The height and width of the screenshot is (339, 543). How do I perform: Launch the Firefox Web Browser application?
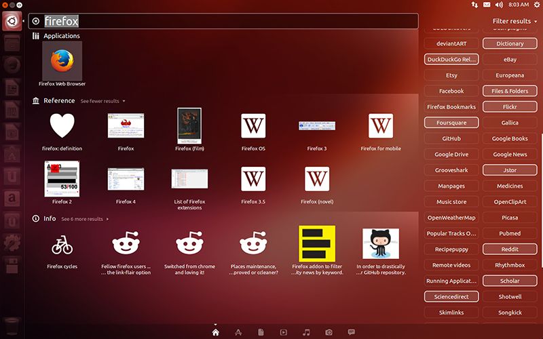click(x=62, y=61)
